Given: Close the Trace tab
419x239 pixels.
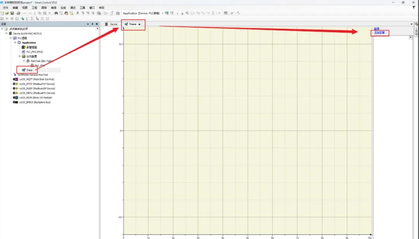Looking at the screenshot, I should click(139, 24).
